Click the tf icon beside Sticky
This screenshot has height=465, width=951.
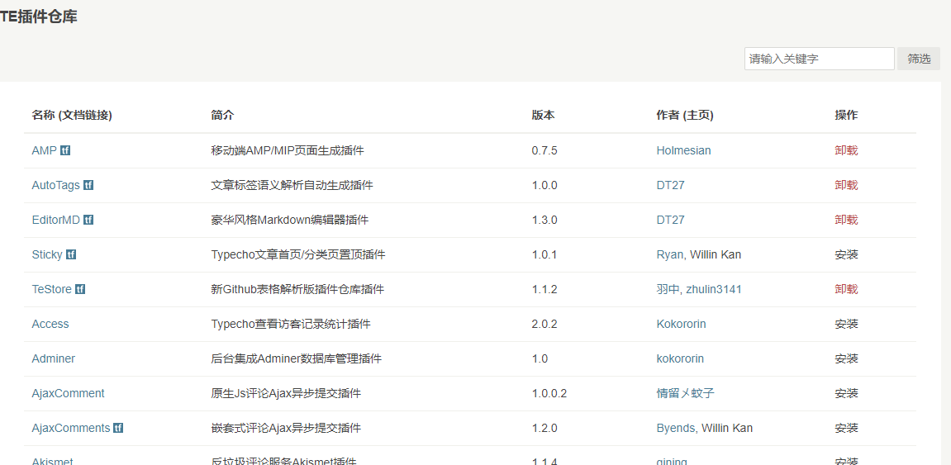point(71,255)
